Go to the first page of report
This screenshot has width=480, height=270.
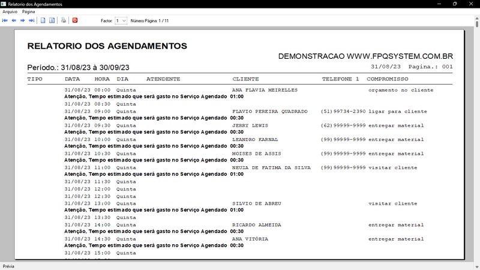(x=5, y=20)
